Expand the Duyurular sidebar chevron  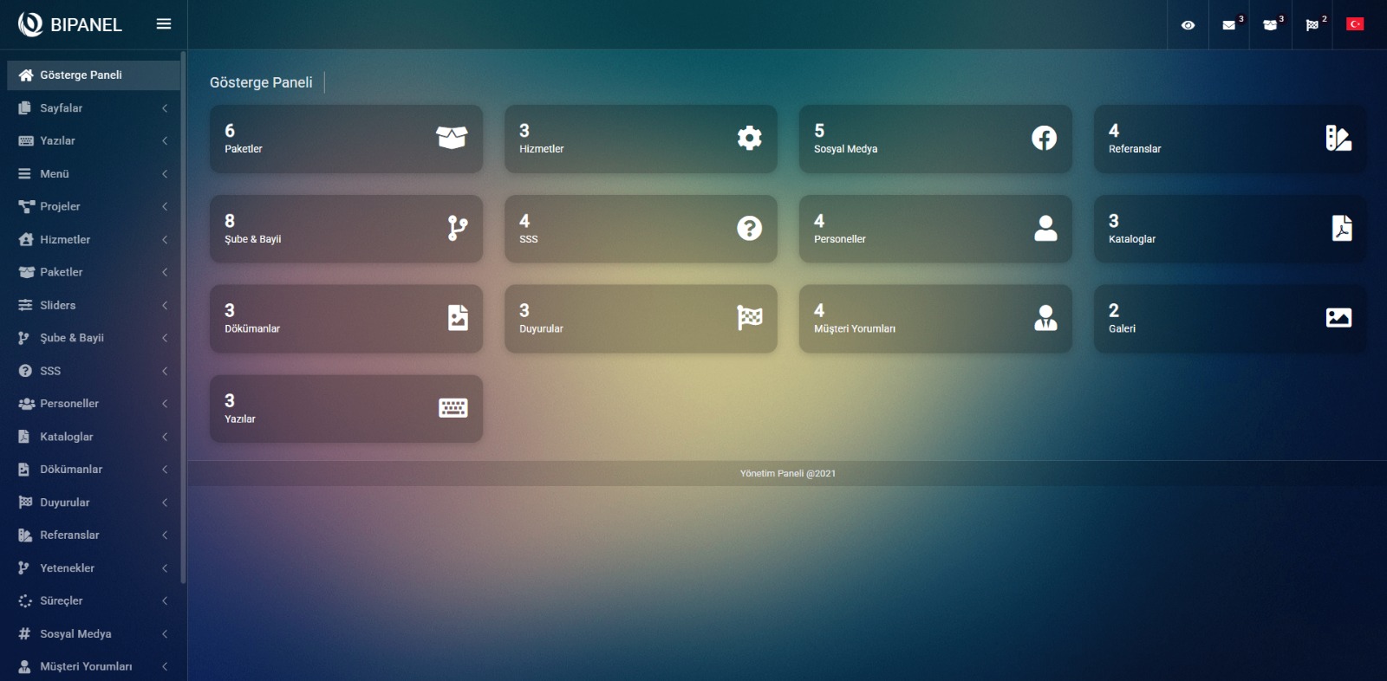coord(165,503)
